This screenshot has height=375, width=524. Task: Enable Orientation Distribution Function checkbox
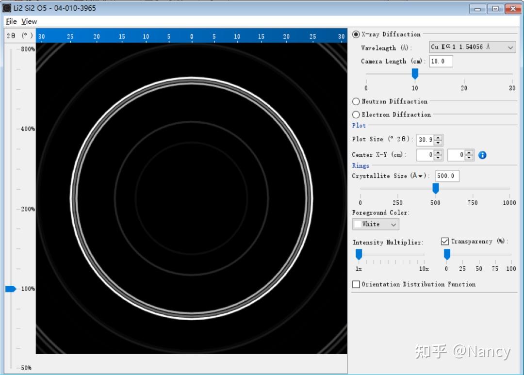(356, 284)
